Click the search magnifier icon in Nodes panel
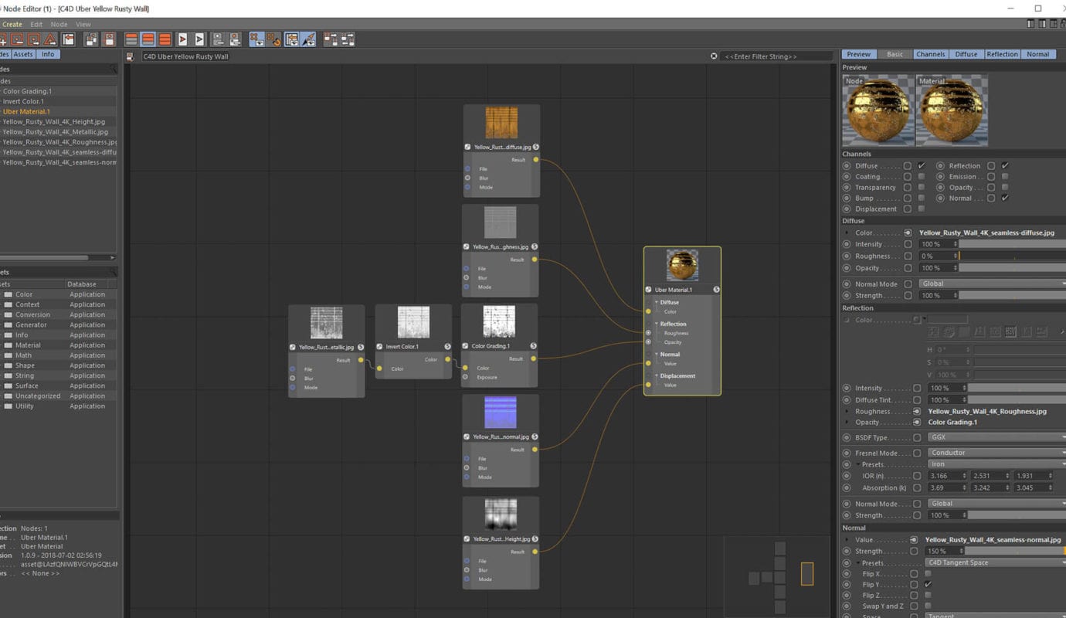The width and height of the screenshot is (1066, 618). (x=113, y=69)
